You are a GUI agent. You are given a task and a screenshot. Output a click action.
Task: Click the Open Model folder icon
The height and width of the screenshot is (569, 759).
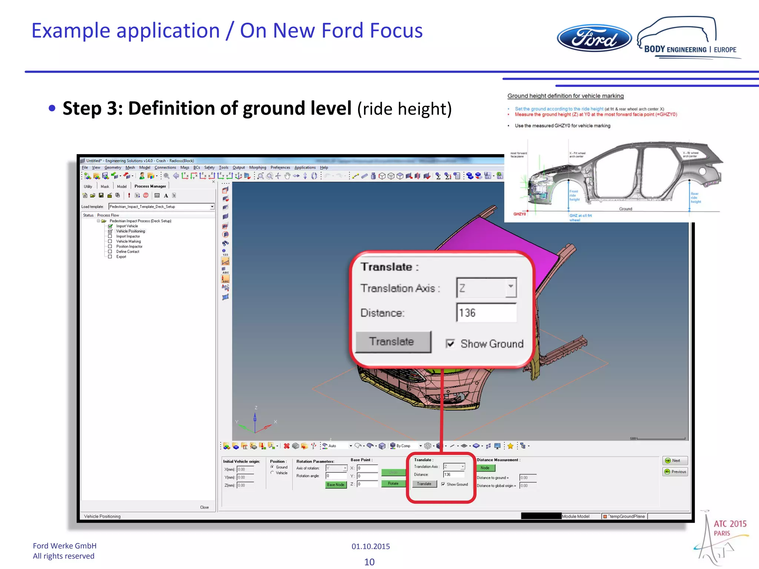click(96, 176)
